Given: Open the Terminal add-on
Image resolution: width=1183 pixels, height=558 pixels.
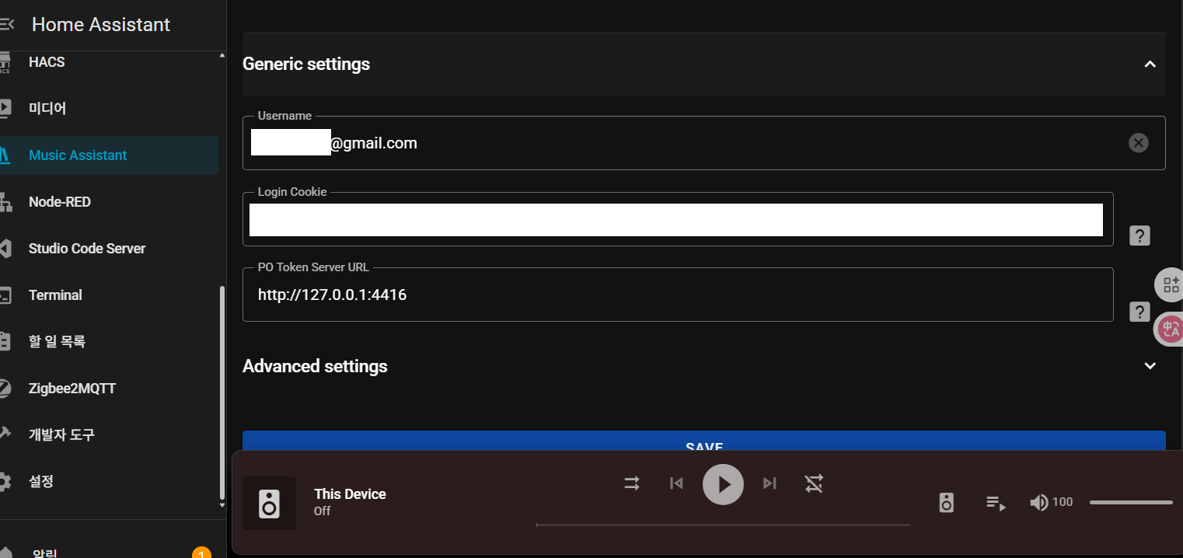Looking at the screenshot, I should click(54, 295).
